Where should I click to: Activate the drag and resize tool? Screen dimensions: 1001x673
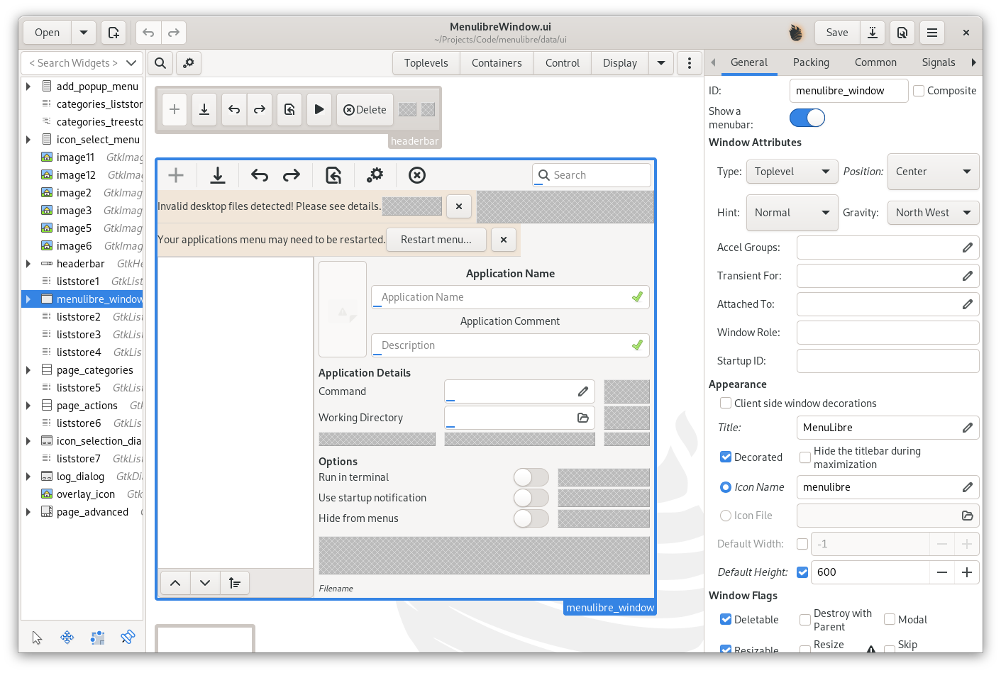pos(67,637)
